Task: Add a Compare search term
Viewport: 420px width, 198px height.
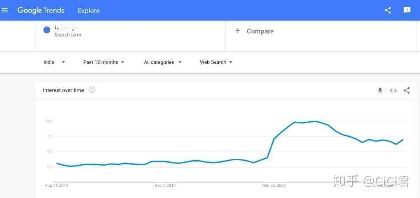Action: click(x=254, y=31)
